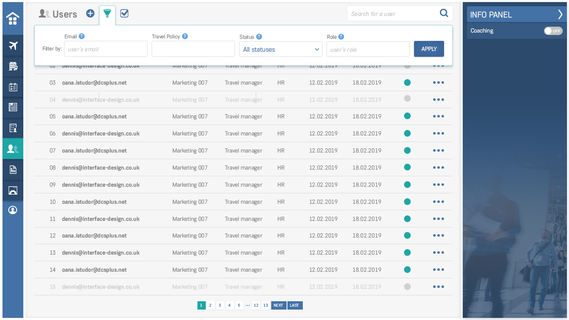Open the flights airplane sidebar icon
This screenshot has width=569, height=320.
click(13, 45)
